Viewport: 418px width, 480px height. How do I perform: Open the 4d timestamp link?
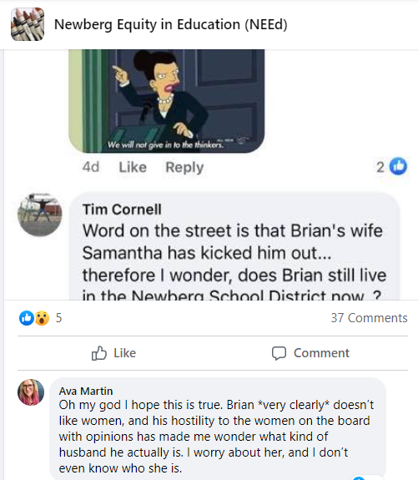point(91,167)
